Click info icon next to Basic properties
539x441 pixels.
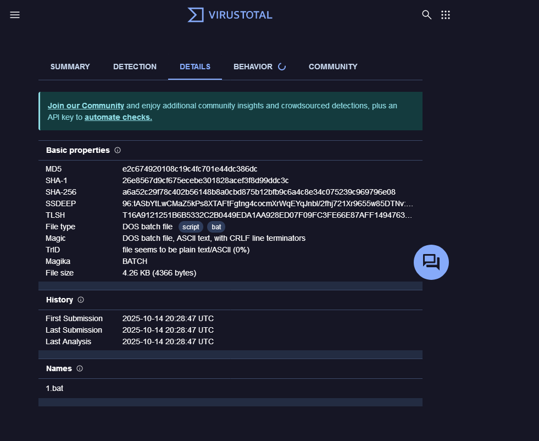pyautogui.click(x=118, y=150)
